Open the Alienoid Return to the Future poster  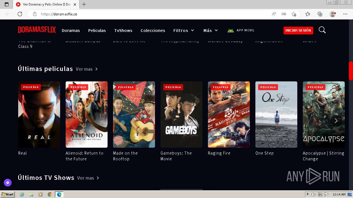click(87, 114)
